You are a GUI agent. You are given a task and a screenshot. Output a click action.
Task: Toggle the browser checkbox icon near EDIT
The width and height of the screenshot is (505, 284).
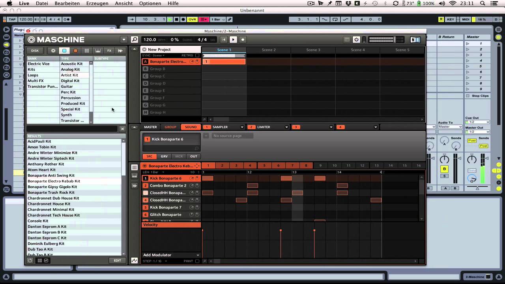click(46, 260)
